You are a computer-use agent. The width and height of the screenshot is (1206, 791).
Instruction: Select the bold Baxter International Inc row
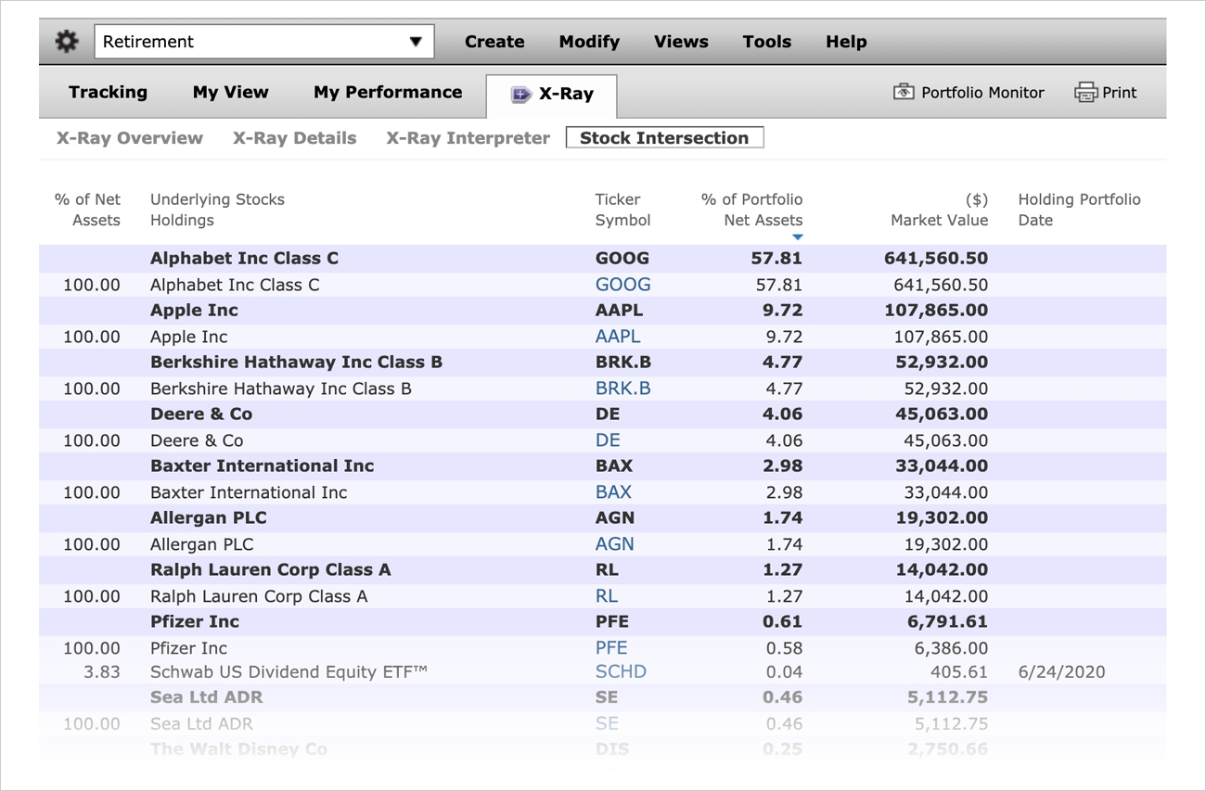pos(603,466)
